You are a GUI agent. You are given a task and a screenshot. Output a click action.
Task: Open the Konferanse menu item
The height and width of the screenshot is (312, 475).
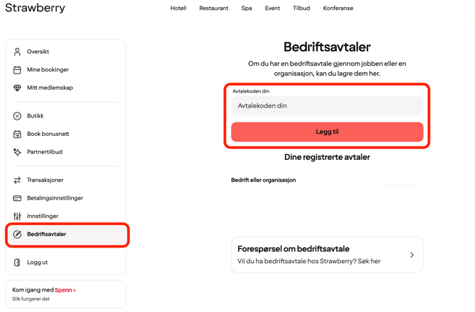tap(338, 8)
